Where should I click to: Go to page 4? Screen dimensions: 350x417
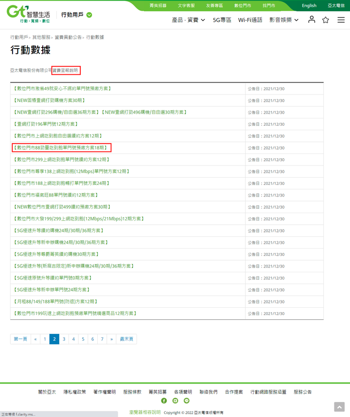73,339
